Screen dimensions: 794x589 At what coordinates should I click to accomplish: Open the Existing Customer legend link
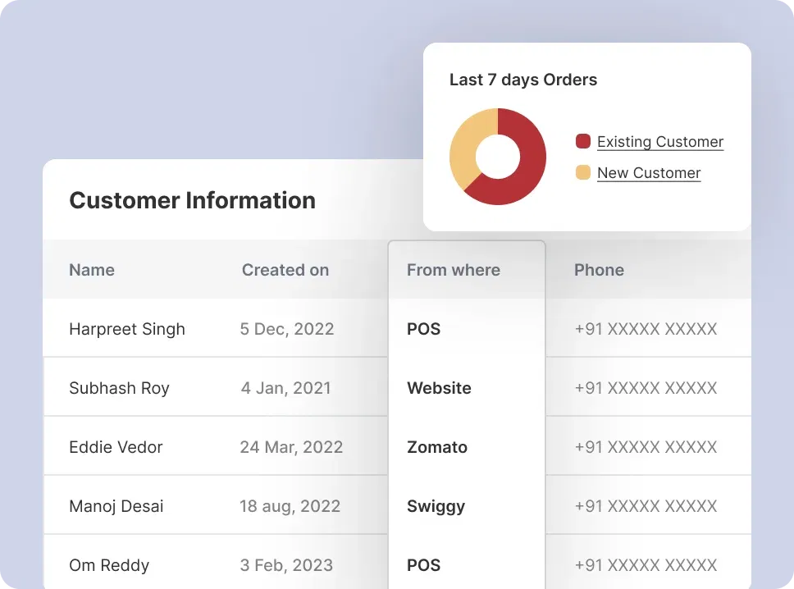pyautogui.click(x=660, y=141)
